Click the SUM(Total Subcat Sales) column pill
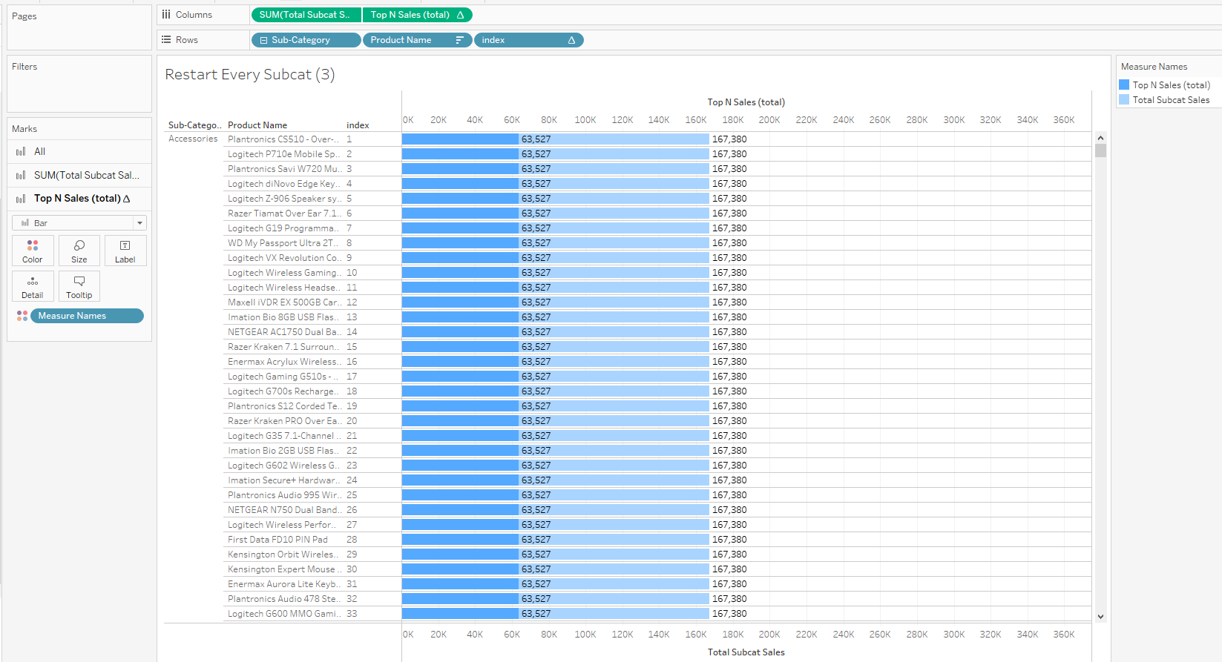Screen dimensions: 1222x662 pos(306,15)
